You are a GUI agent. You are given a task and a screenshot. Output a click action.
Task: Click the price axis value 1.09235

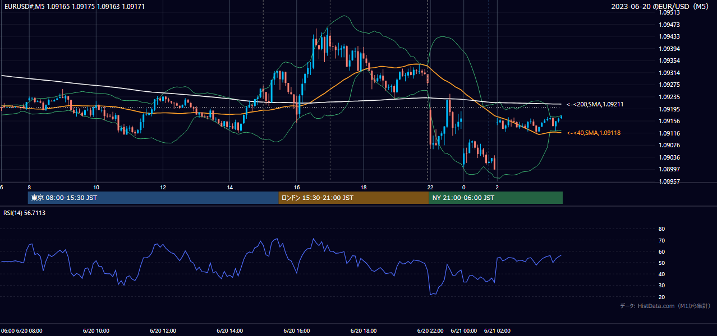[670, 97]
